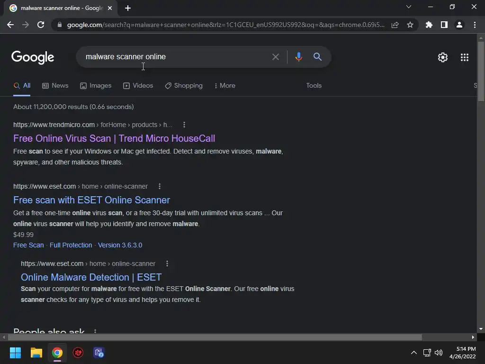485x364 pixels.
Task: Open network status in system tray
Action: point(427,353)
